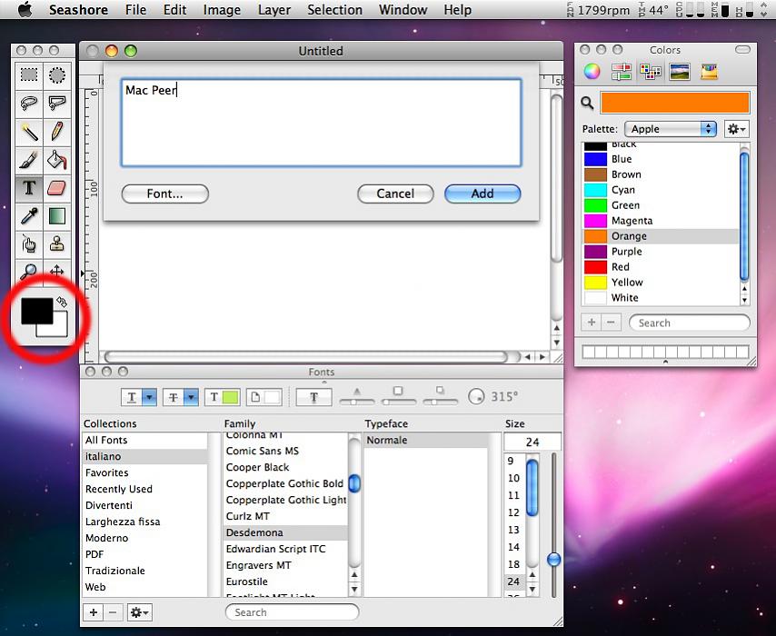Screen dimensions: 776x636
Task: Open the Help menu
Action: (x=457, y=10)
